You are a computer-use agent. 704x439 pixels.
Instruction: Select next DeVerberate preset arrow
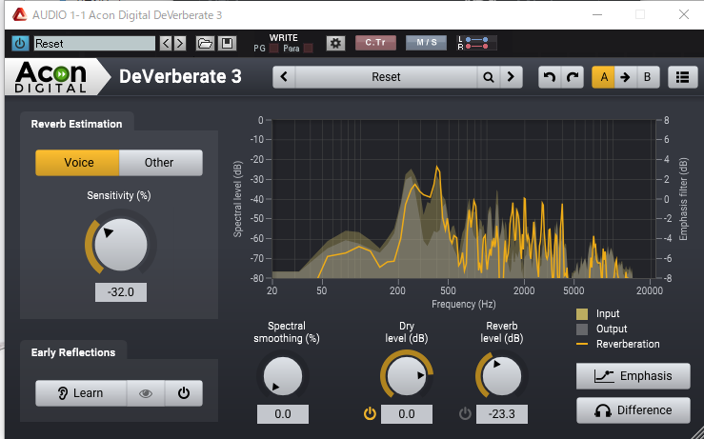pyautogui.click(x=511, y=77)
